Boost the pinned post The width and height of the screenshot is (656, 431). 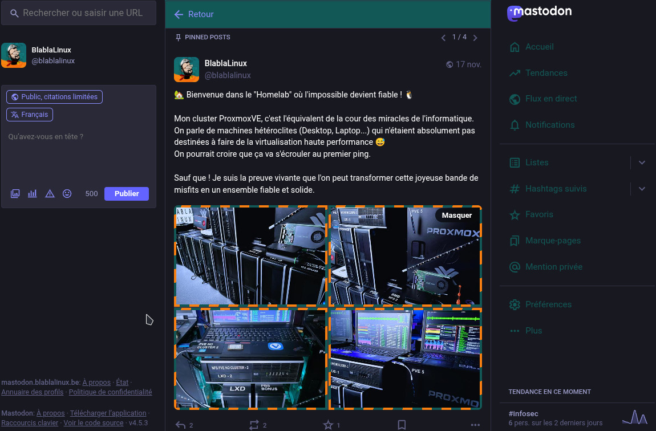tap(254, 425)
